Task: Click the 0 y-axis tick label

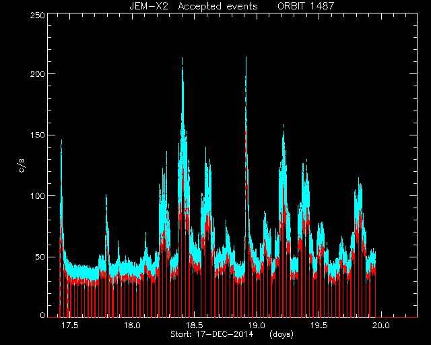Action: 42,315
